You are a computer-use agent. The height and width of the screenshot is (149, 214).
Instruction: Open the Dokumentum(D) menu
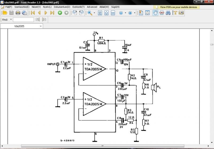62,7
